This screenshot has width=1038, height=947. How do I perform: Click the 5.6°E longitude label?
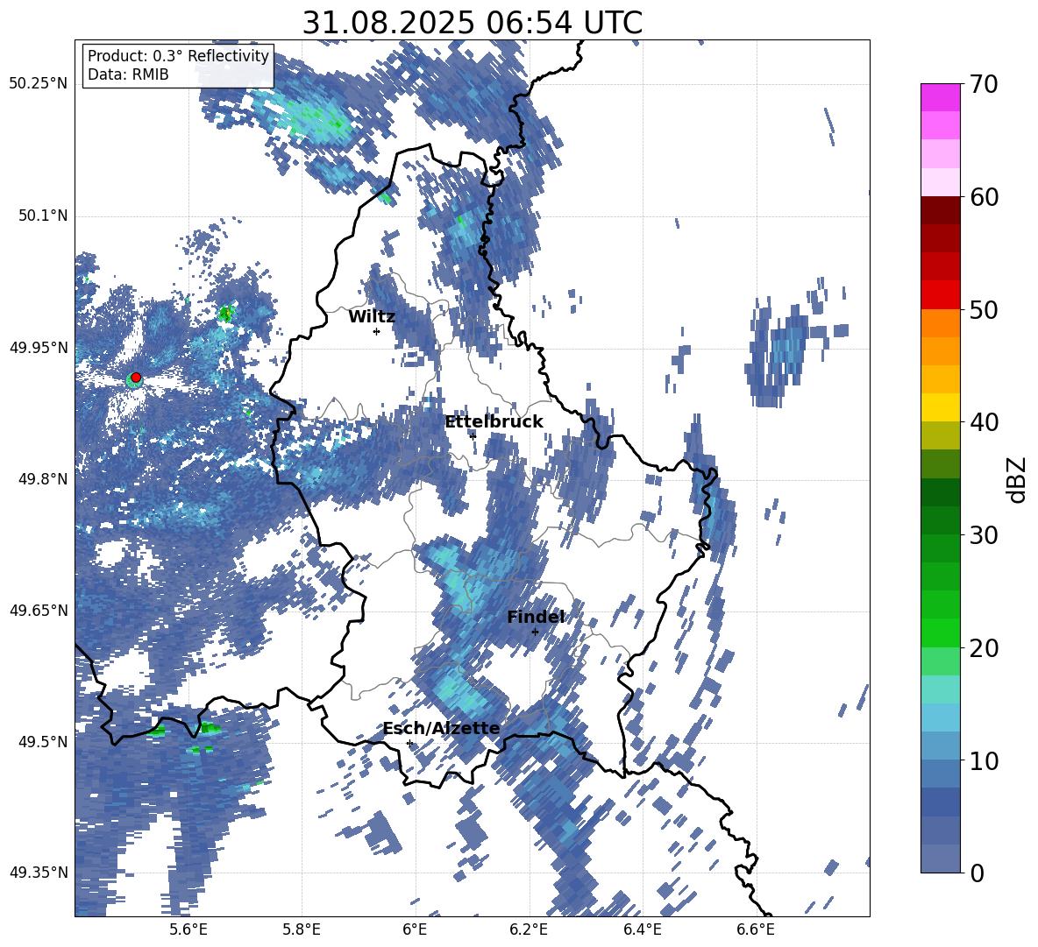188,929
